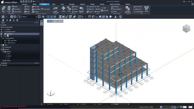
Task: Toggle Level Plane visibility checkmark
Action: pos(7,41)
